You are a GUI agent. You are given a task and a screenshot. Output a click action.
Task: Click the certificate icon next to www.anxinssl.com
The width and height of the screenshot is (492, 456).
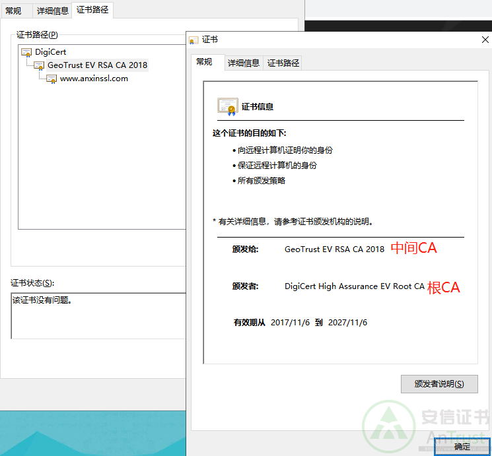tap(52, 79)
